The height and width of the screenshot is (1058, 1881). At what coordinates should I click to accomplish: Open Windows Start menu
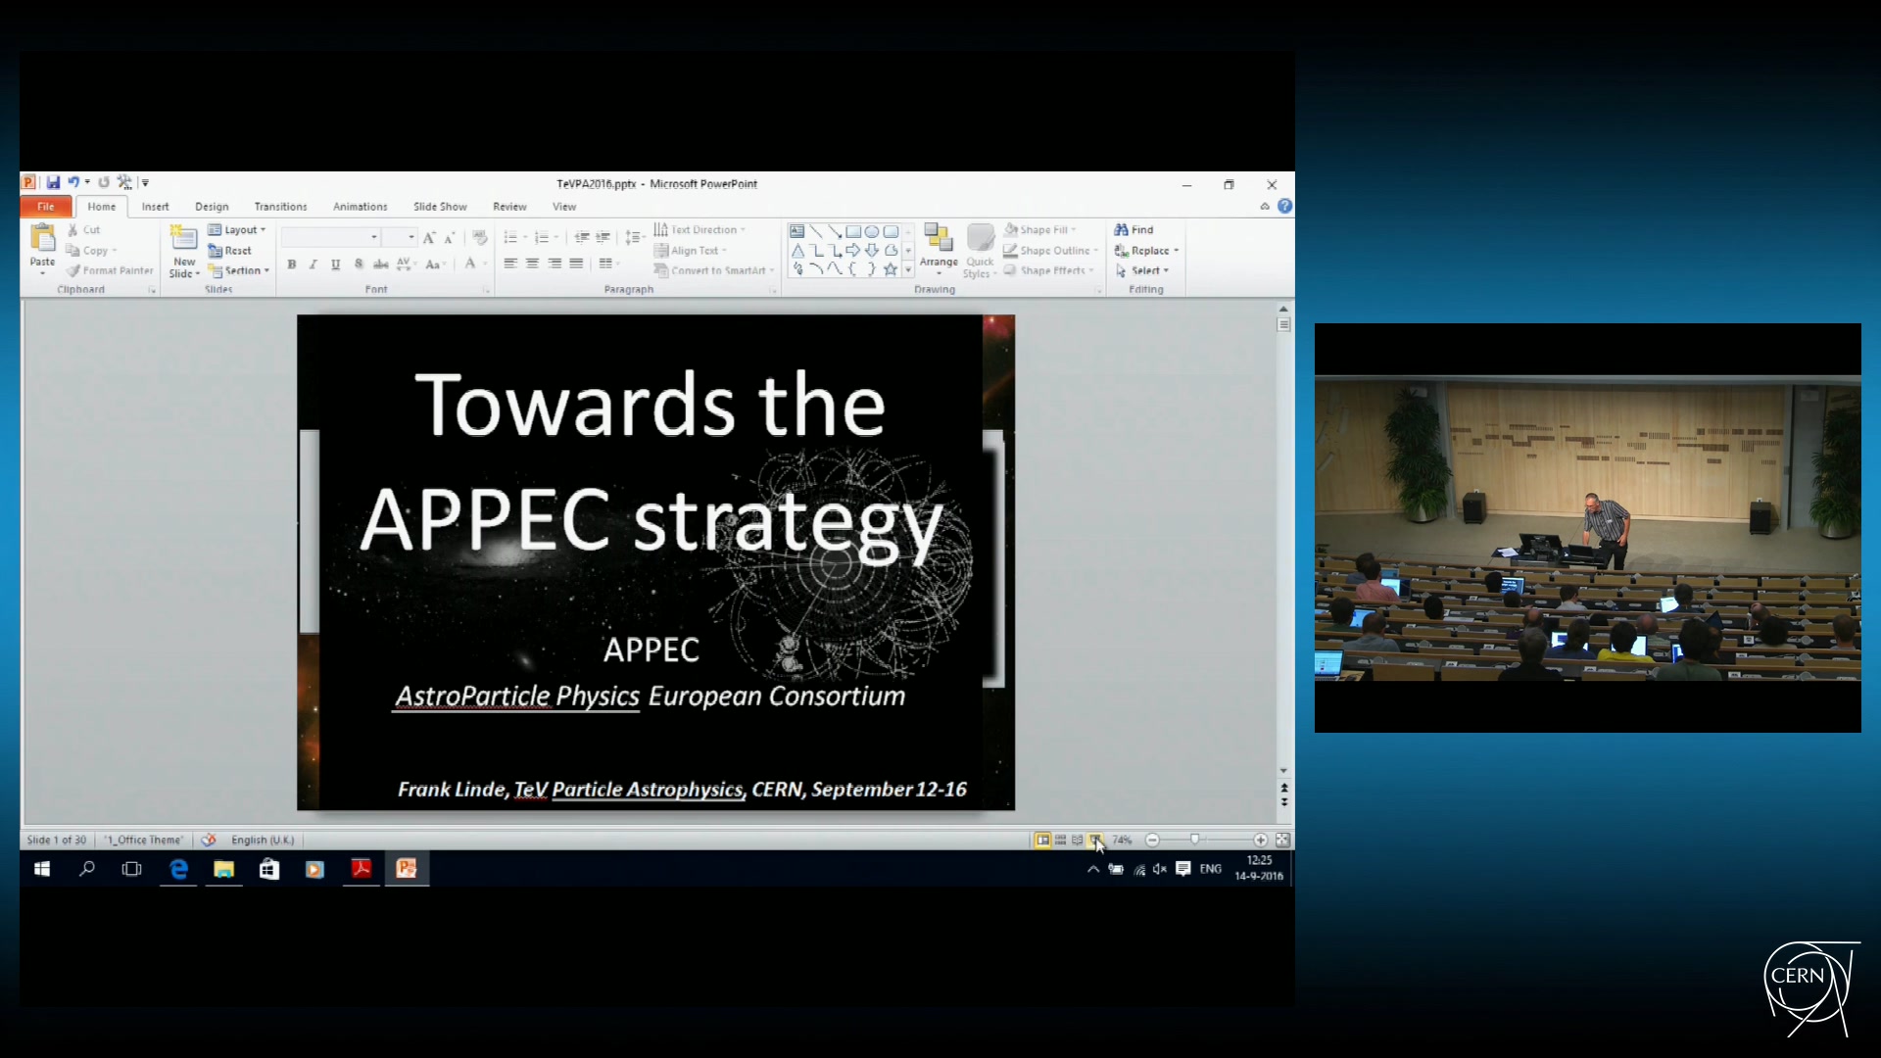[42, 869]
